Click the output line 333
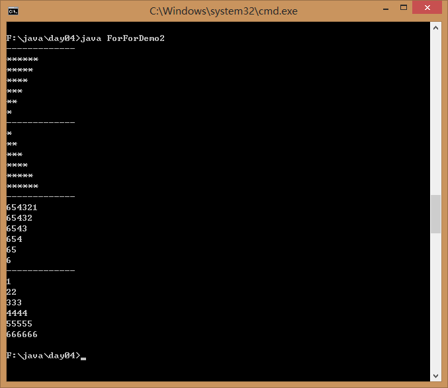Image resolution: width=448 pixels, height=388 pixels. pos(14,303)
